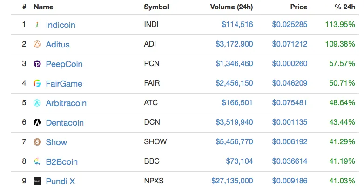Click the colorful FairGame G icon
This screenshot has width=364, height=195.
tap(37, 83)
